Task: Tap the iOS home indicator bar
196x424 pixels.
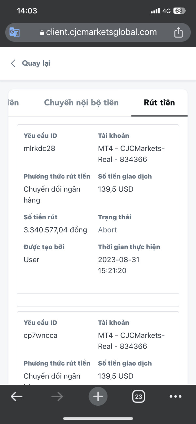Action: pos(98,418)
